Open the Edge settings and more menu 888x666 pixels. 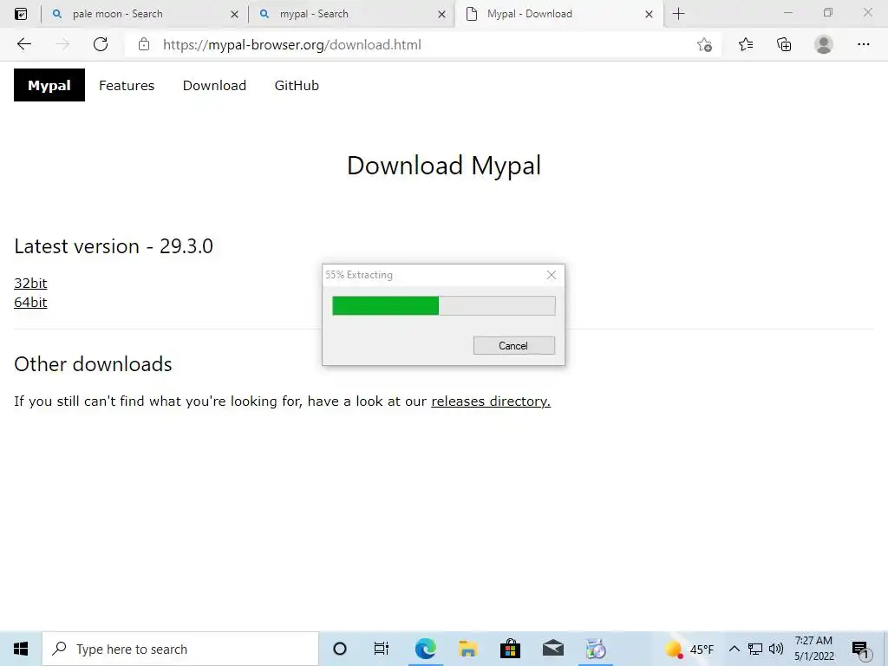[863, 44]
